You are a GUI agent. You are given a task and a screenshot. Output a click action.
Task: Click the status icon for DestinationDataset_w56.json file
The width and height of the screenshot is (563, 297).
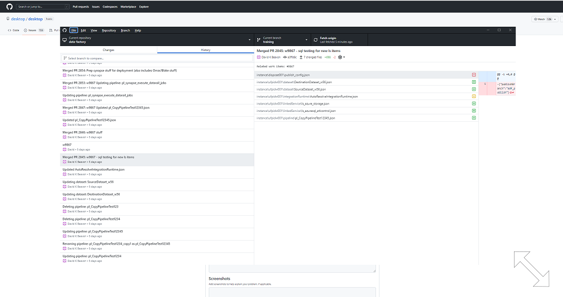[x=473, y=82]
